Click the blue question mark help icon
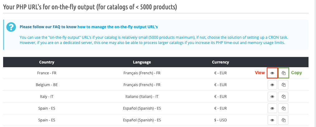Image resolution: width=316 pixels, height=127 pixels. click(x=11, y=27)
